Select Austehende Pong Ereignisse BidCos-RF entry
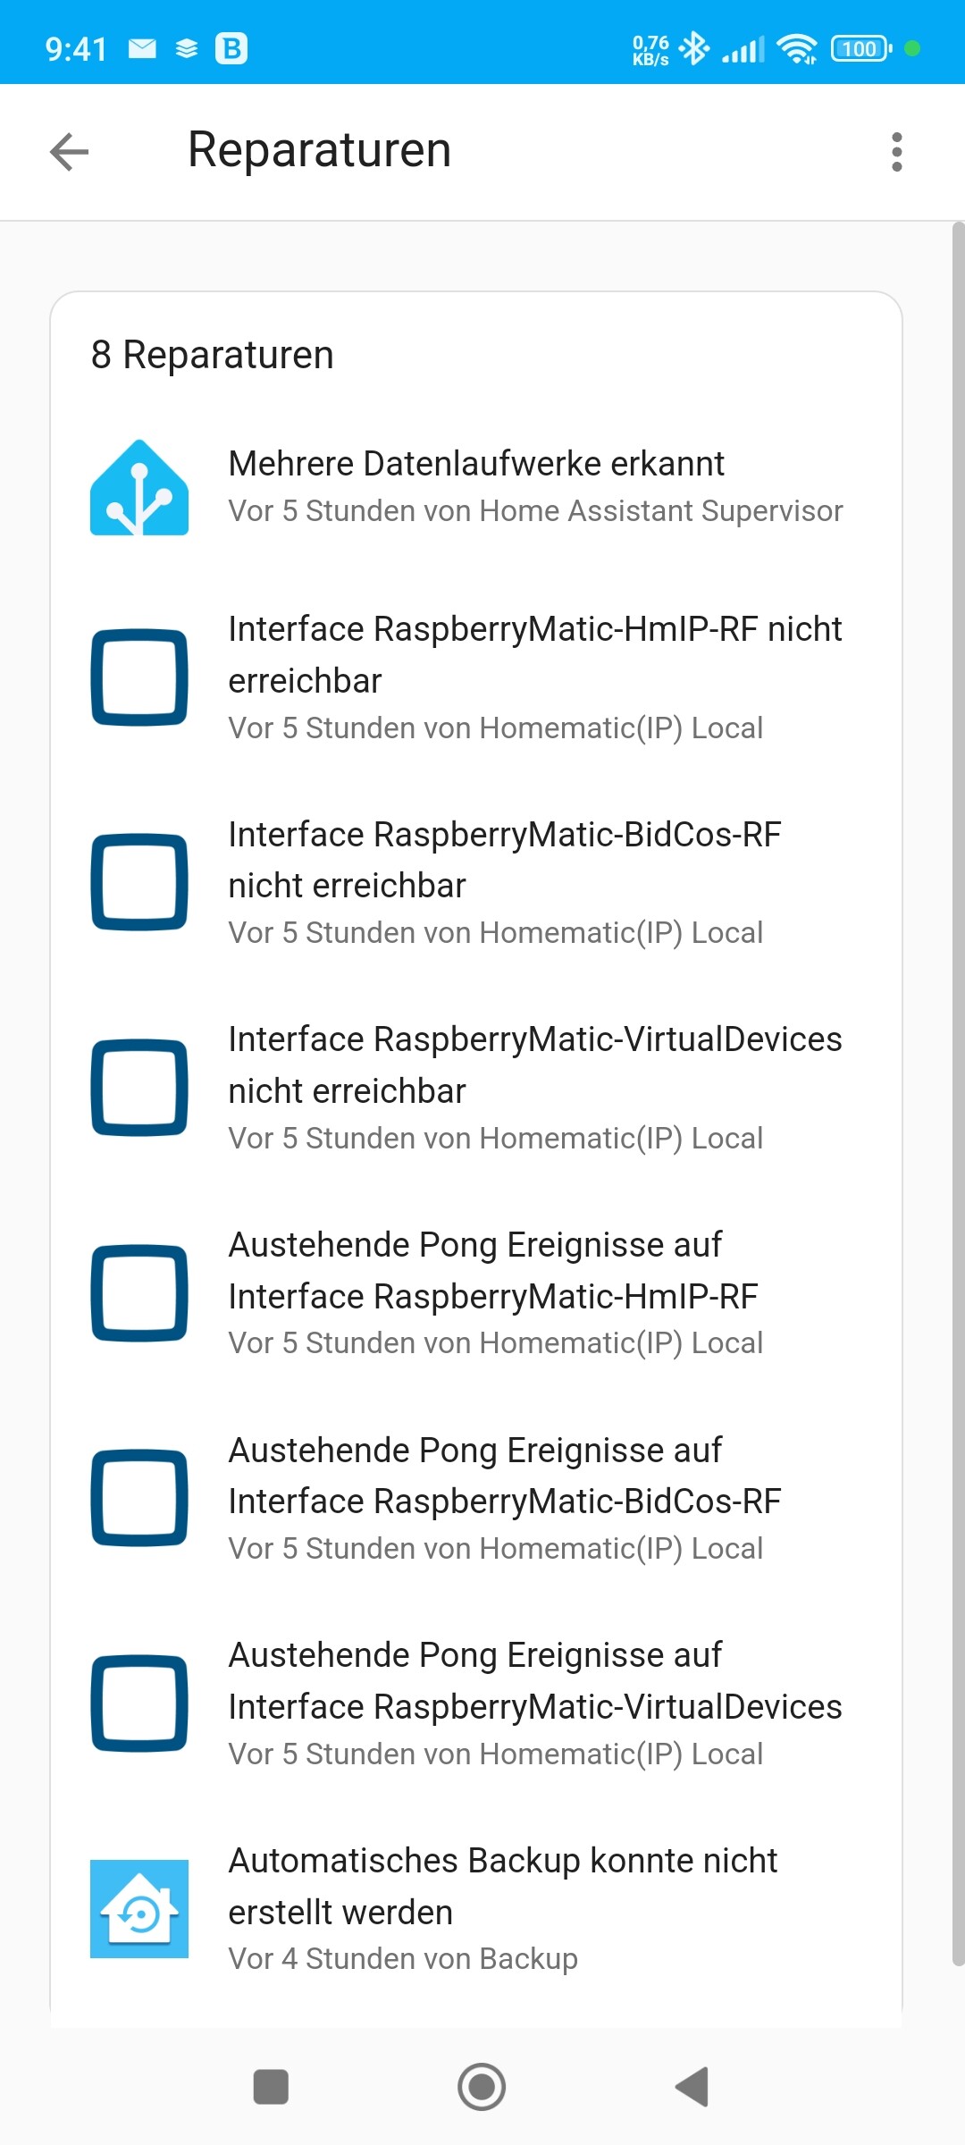 tap(476, 1498)
